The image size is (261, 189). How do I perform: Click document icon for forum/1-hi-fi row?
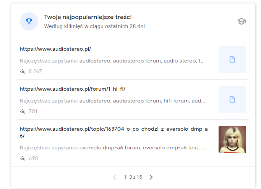point(232,99)
